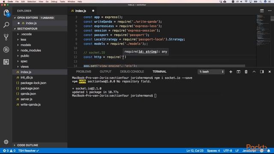The image size is (274, 154).
Task: Kill terminal with trash icon
Action: [x=246, y=72]
